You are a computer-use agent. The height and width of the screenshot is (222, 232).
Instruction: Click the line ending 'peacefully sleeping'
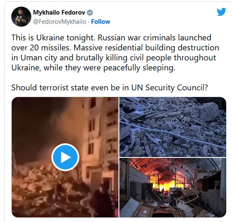(x=93, y=68)
